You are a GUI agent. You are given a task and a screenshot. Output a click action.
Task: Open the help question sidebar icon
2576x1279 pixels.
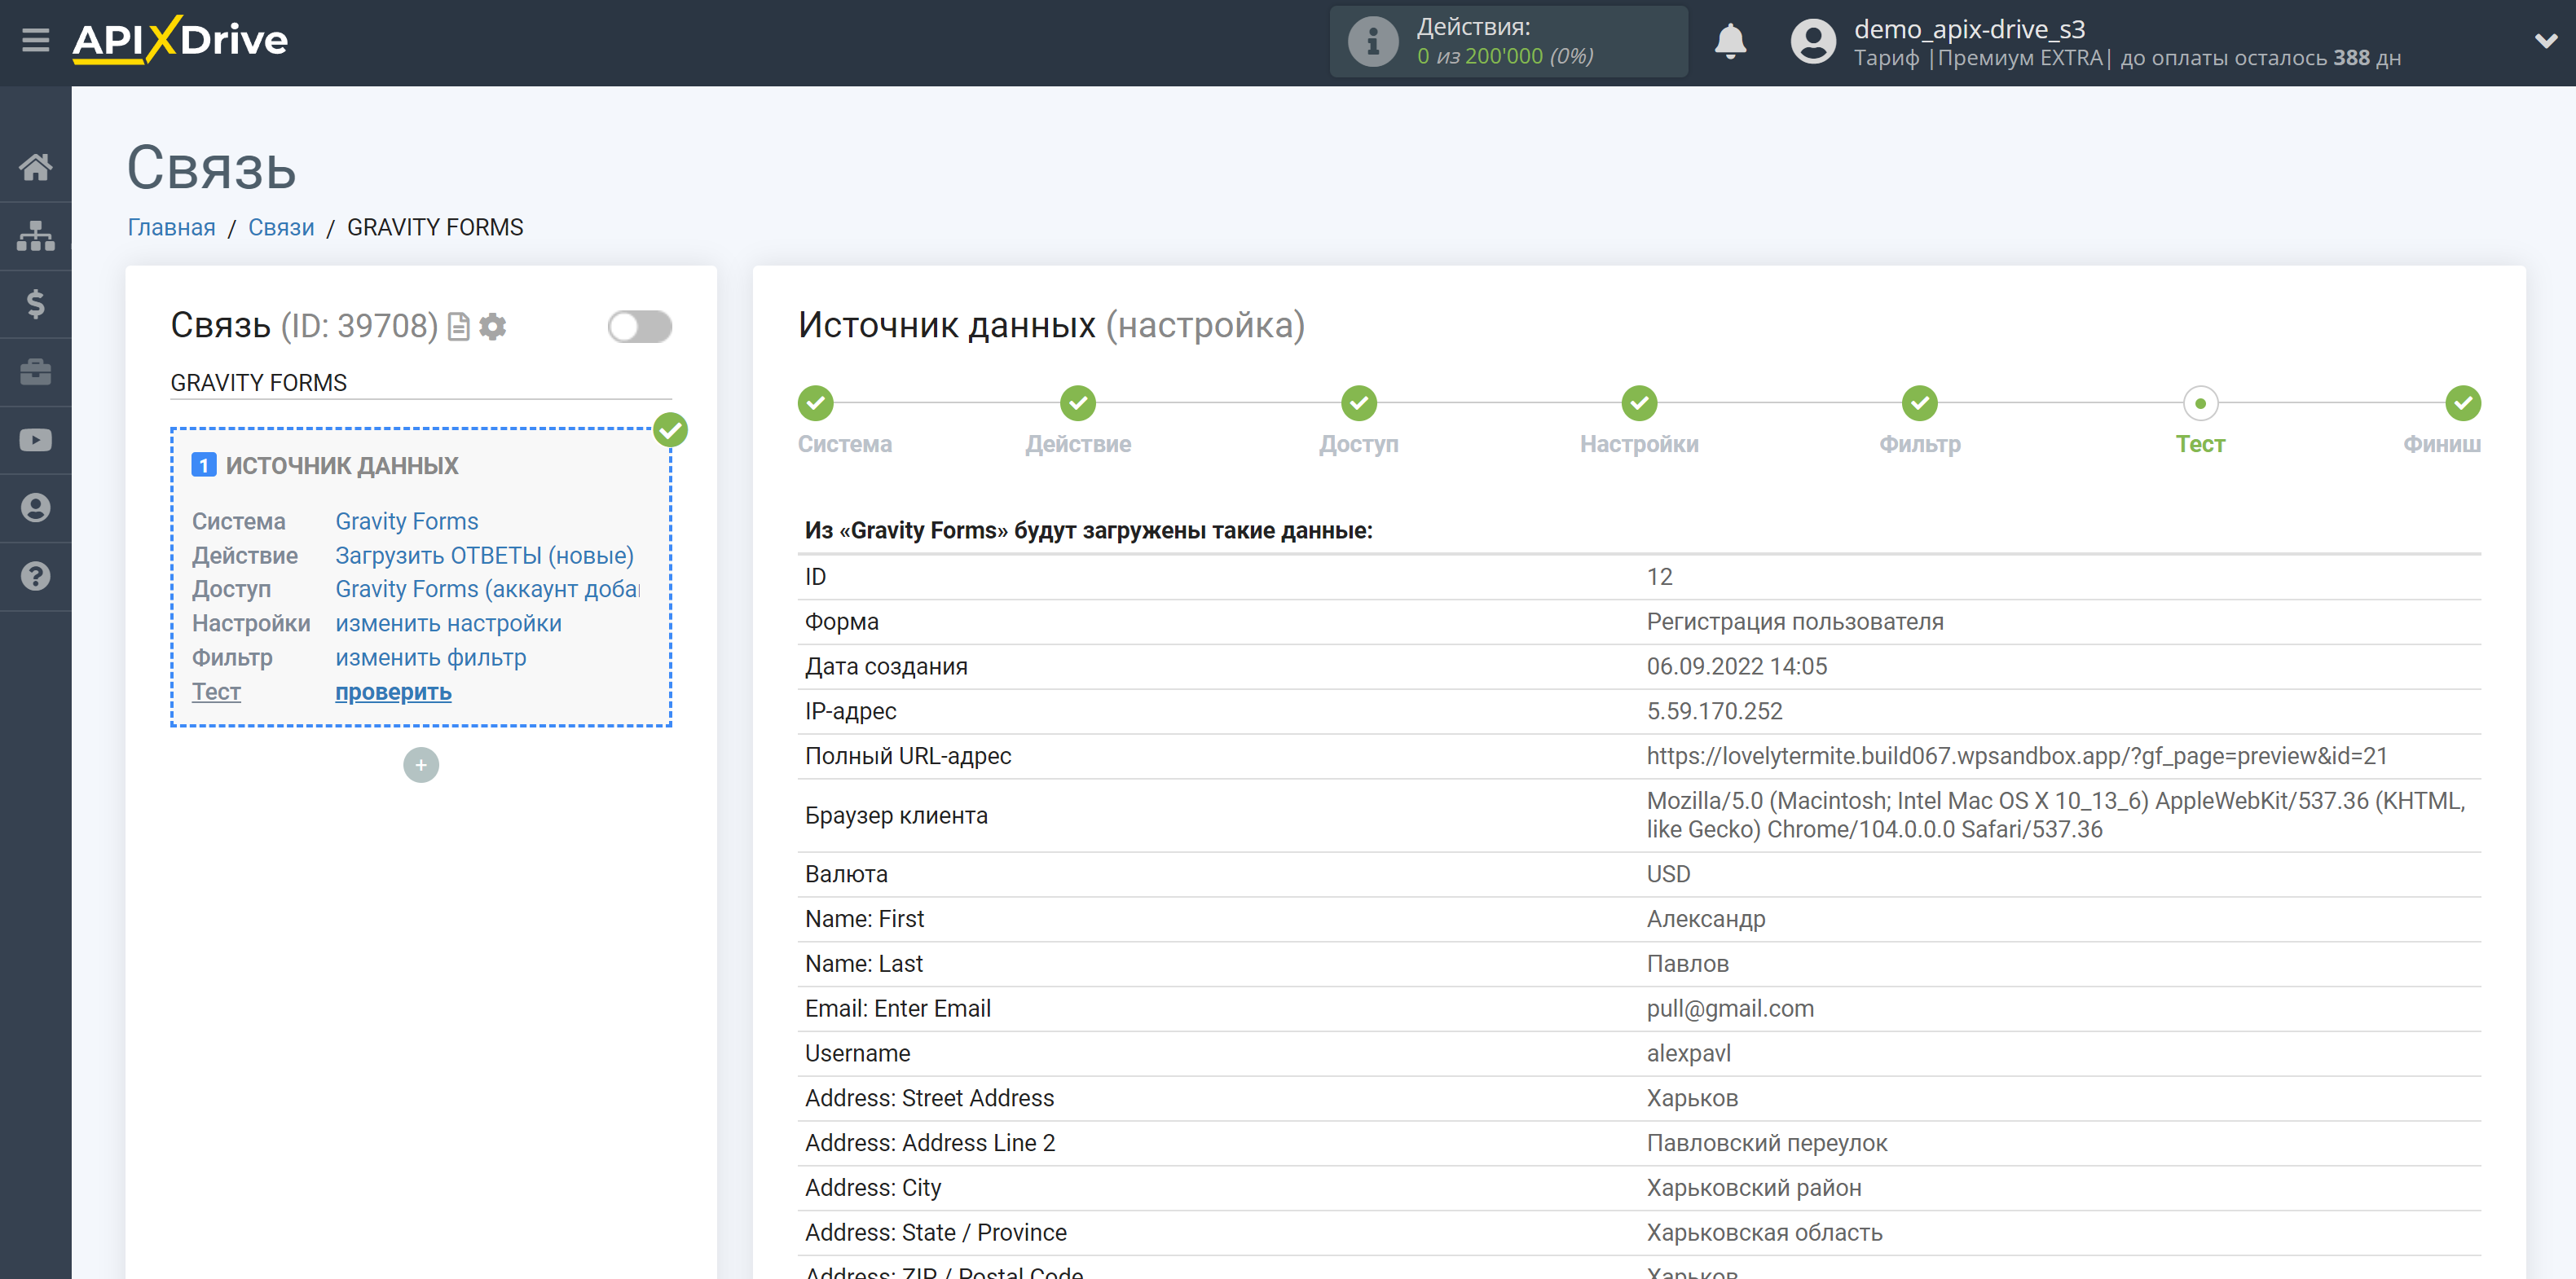pyautogui.click(x=36, y=576)
